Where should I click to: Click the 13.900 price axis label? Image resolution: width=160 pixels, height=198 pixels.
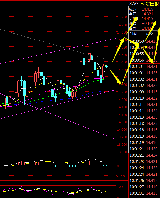coord(122,145)
